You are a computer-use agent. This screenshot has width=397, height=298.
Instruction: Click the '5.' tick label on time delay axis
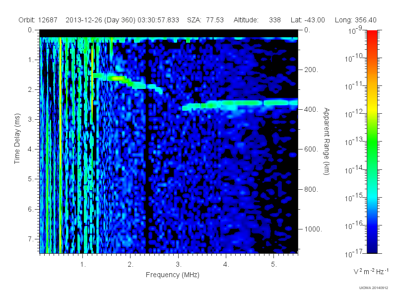(x=31, y=179)
